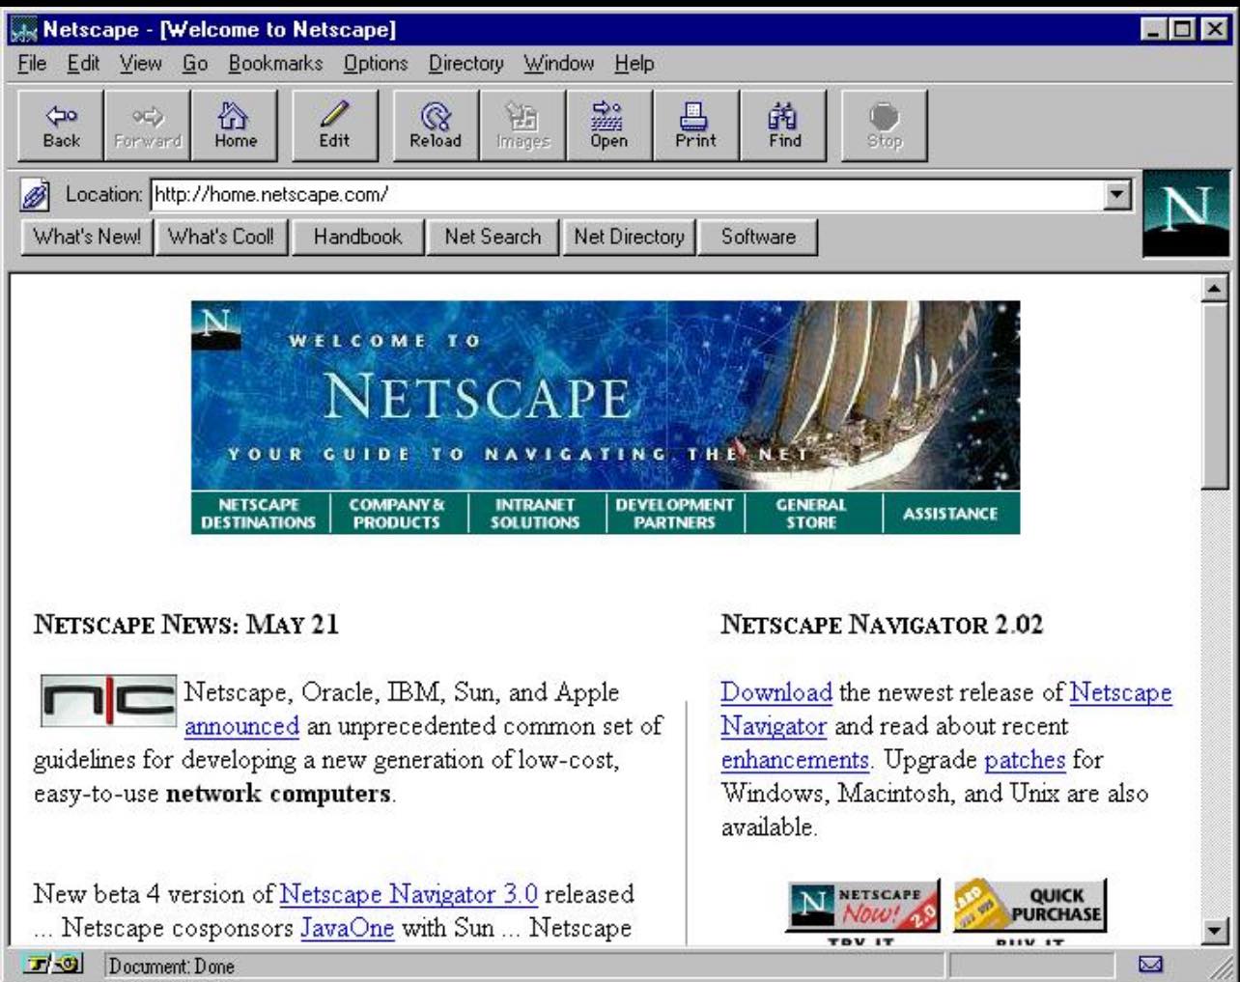Reload the current page
Image resolution: width=1240 pixels, height=982 pixels.
click(436, 126)
